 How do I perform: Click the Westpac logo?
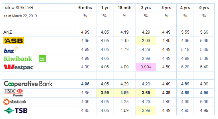[x=19, y=67]
